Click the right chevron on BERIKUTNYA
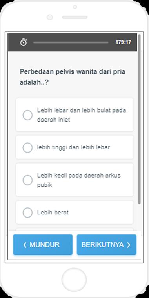 pyautogui.click(x=129, y=245)
